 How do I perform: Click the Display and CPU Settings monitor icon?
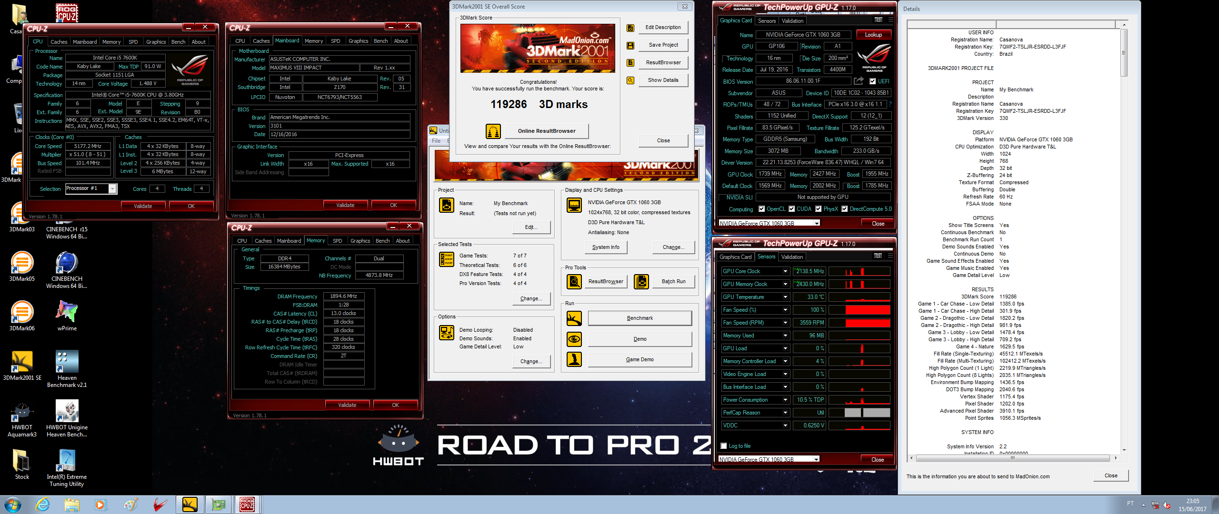click(574, 205)
